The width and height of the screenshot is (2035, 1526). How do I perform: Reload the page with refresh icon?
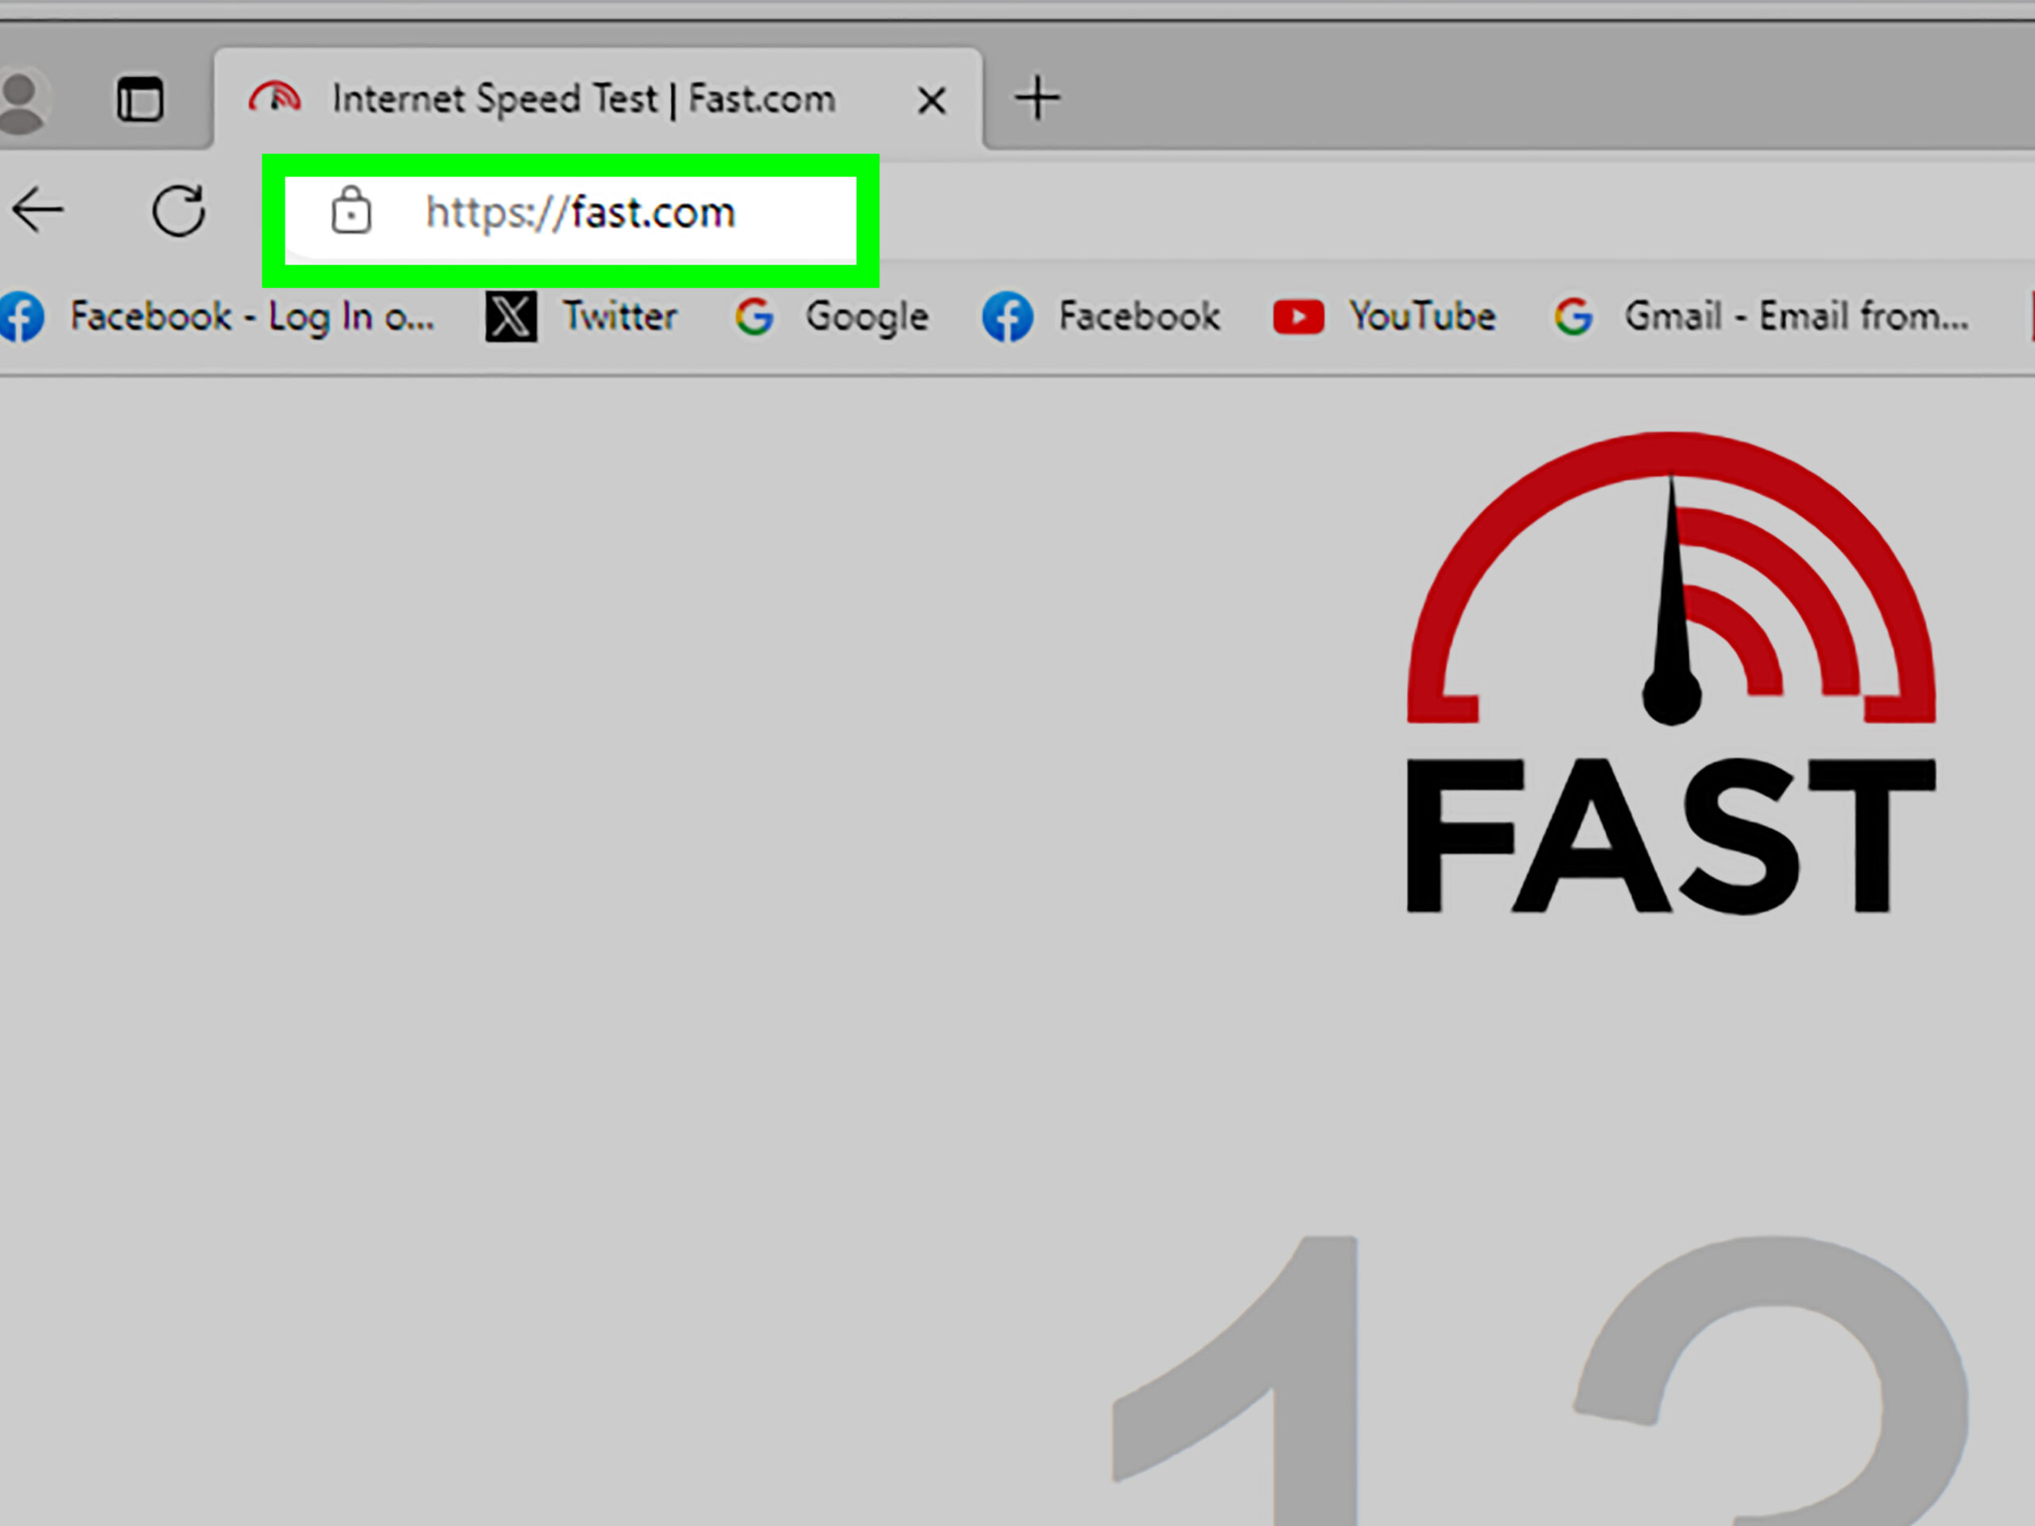click(x=179, y=211)
